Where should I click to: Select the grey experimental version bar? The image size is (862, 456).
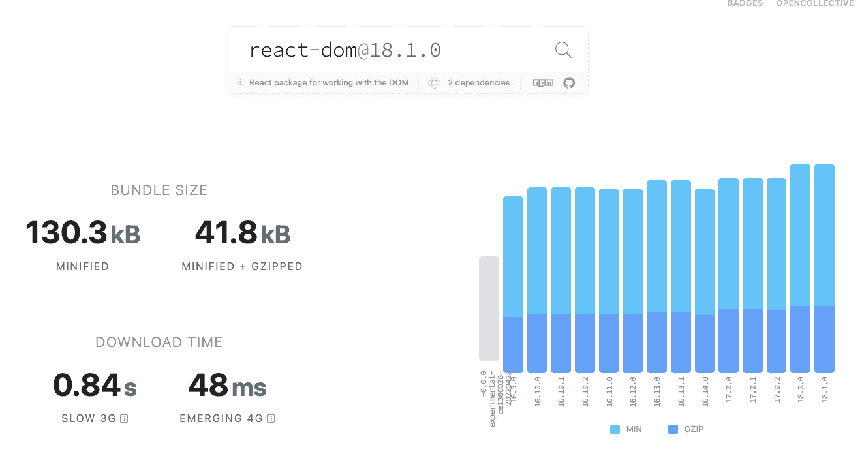tap(489, 309)
